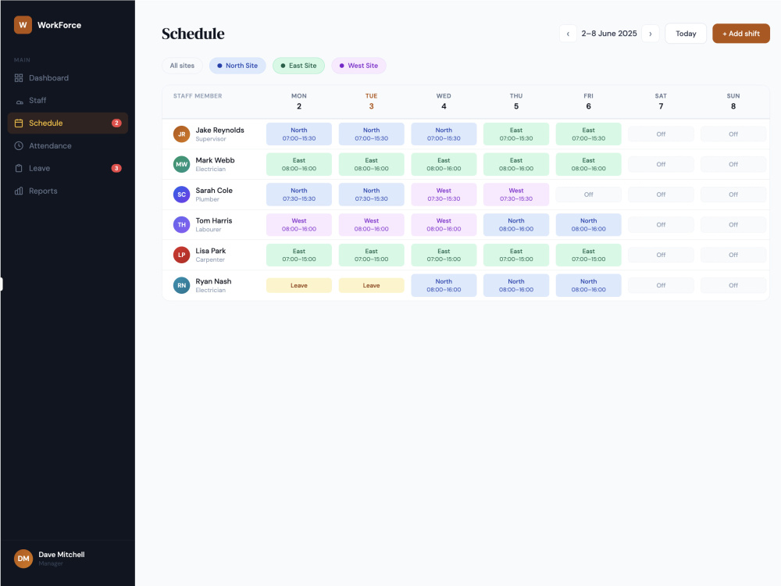Open the Dashboard page

click(x=68, y=77)
